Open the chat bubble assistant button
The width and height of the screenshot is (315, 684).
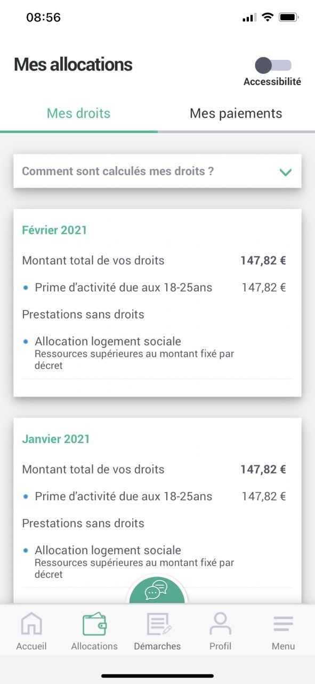coord(157,590)
